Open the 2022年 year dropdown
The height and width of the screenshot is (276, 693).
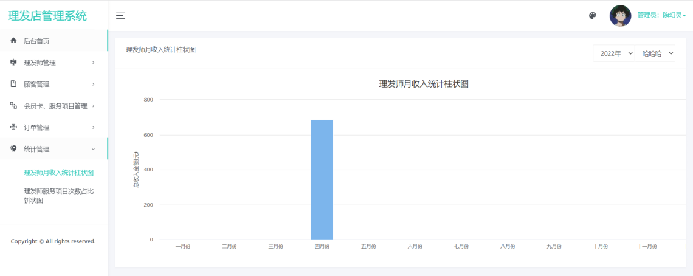614,53
